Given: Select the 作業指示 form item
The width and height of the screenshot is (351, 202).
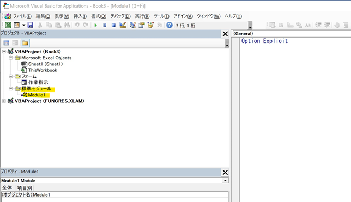Looking at the screenshot, I should (x=38, y=83).
